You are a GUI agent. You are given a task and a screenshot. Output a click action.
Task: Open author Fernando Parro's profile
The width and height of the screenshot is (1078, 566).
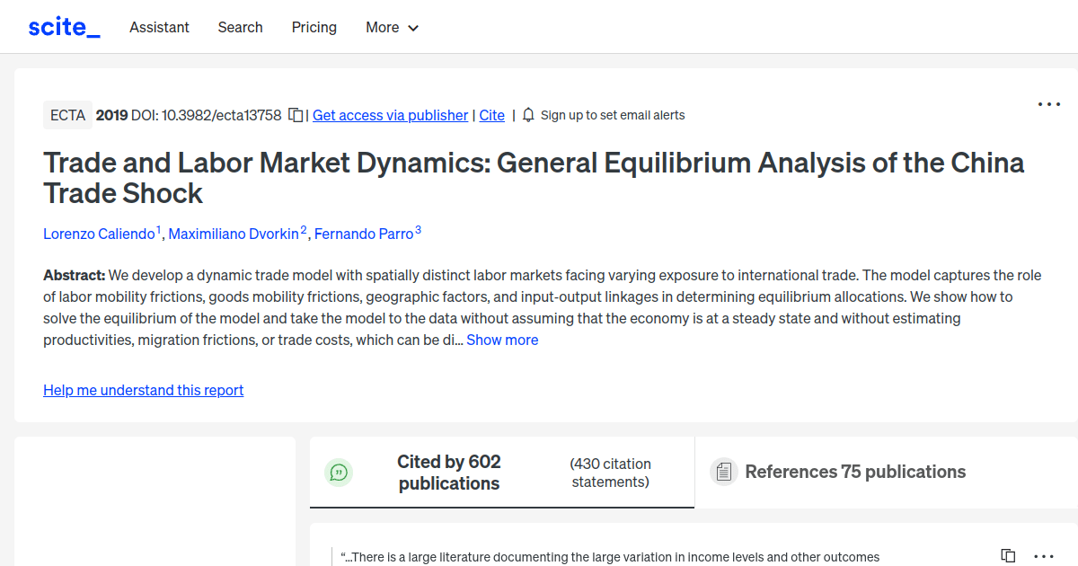point(363,234)
